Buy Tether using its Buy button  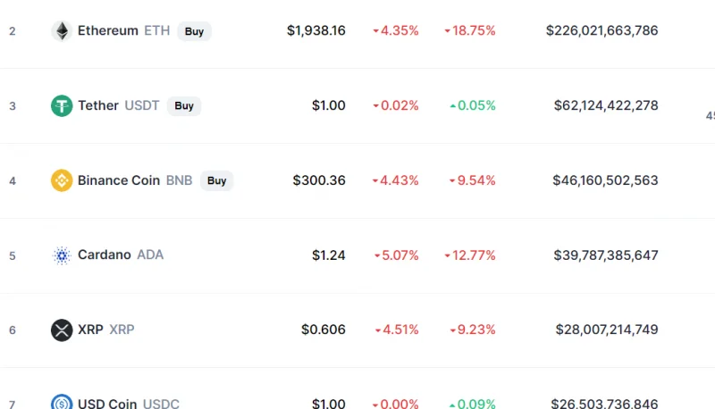(184, 105)
